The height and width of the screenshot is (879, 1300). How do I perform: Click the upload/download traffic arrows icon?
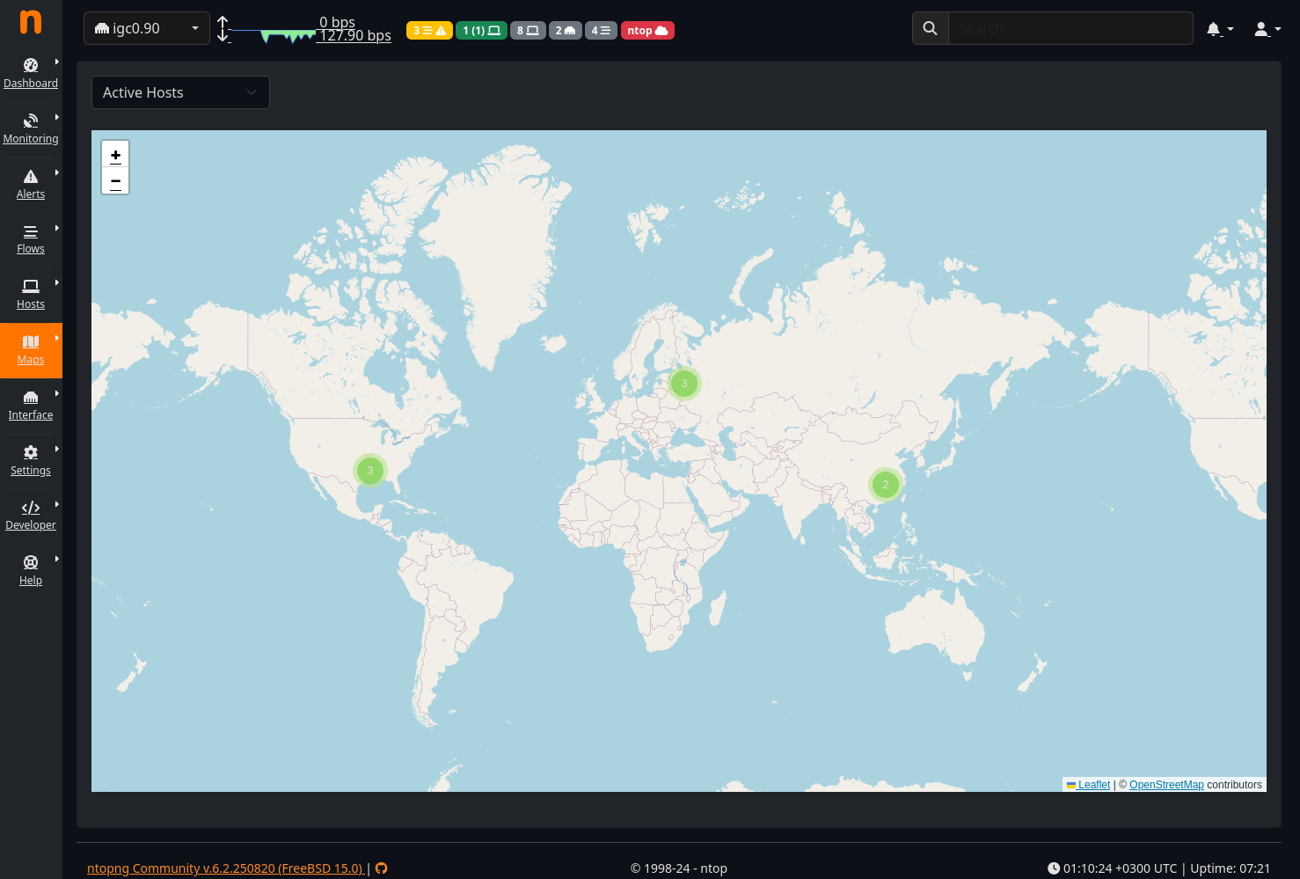[223, 29]
